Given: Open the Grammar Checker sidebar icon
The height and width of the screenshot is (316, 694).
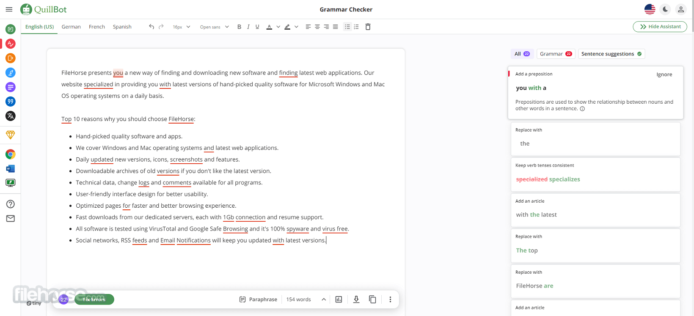Looking at the screenshot, I should tap(11, 44).
